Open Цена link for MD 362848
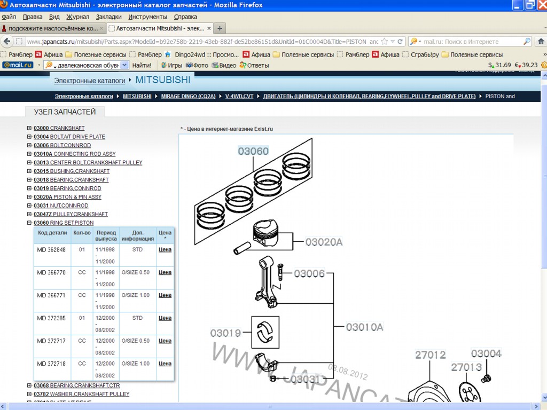The image size is (547, 410). point(165,250)
